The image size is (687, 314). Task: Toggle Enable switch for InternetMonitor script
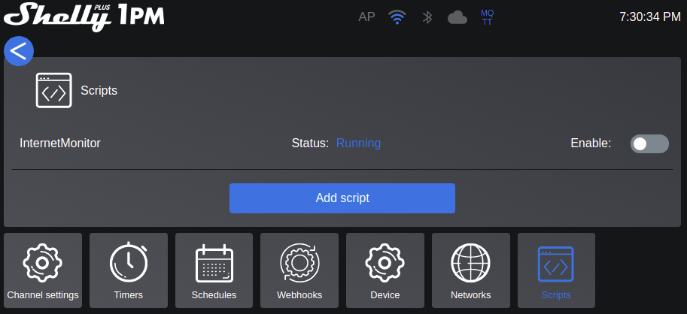click(649, 144)
